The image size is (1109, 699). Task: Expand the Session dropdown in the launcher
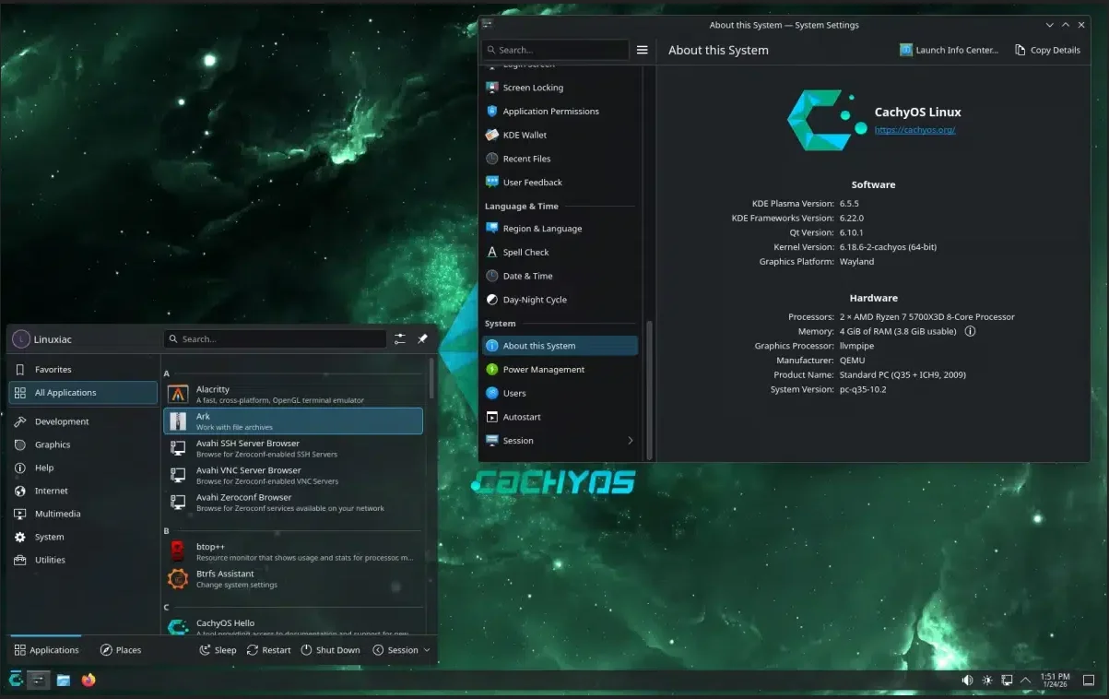click(x=402, y=650)
